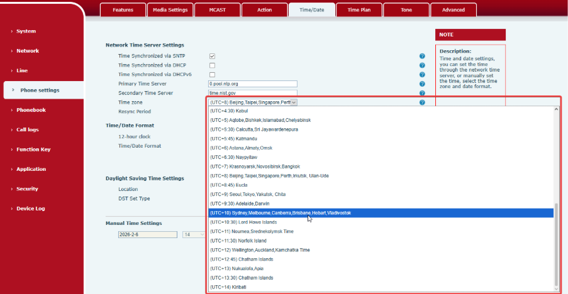Image resolution: width=568 pixels, height=294 pixels.
Task: Click help icon next to Time zone
Action: click(422, 102)
